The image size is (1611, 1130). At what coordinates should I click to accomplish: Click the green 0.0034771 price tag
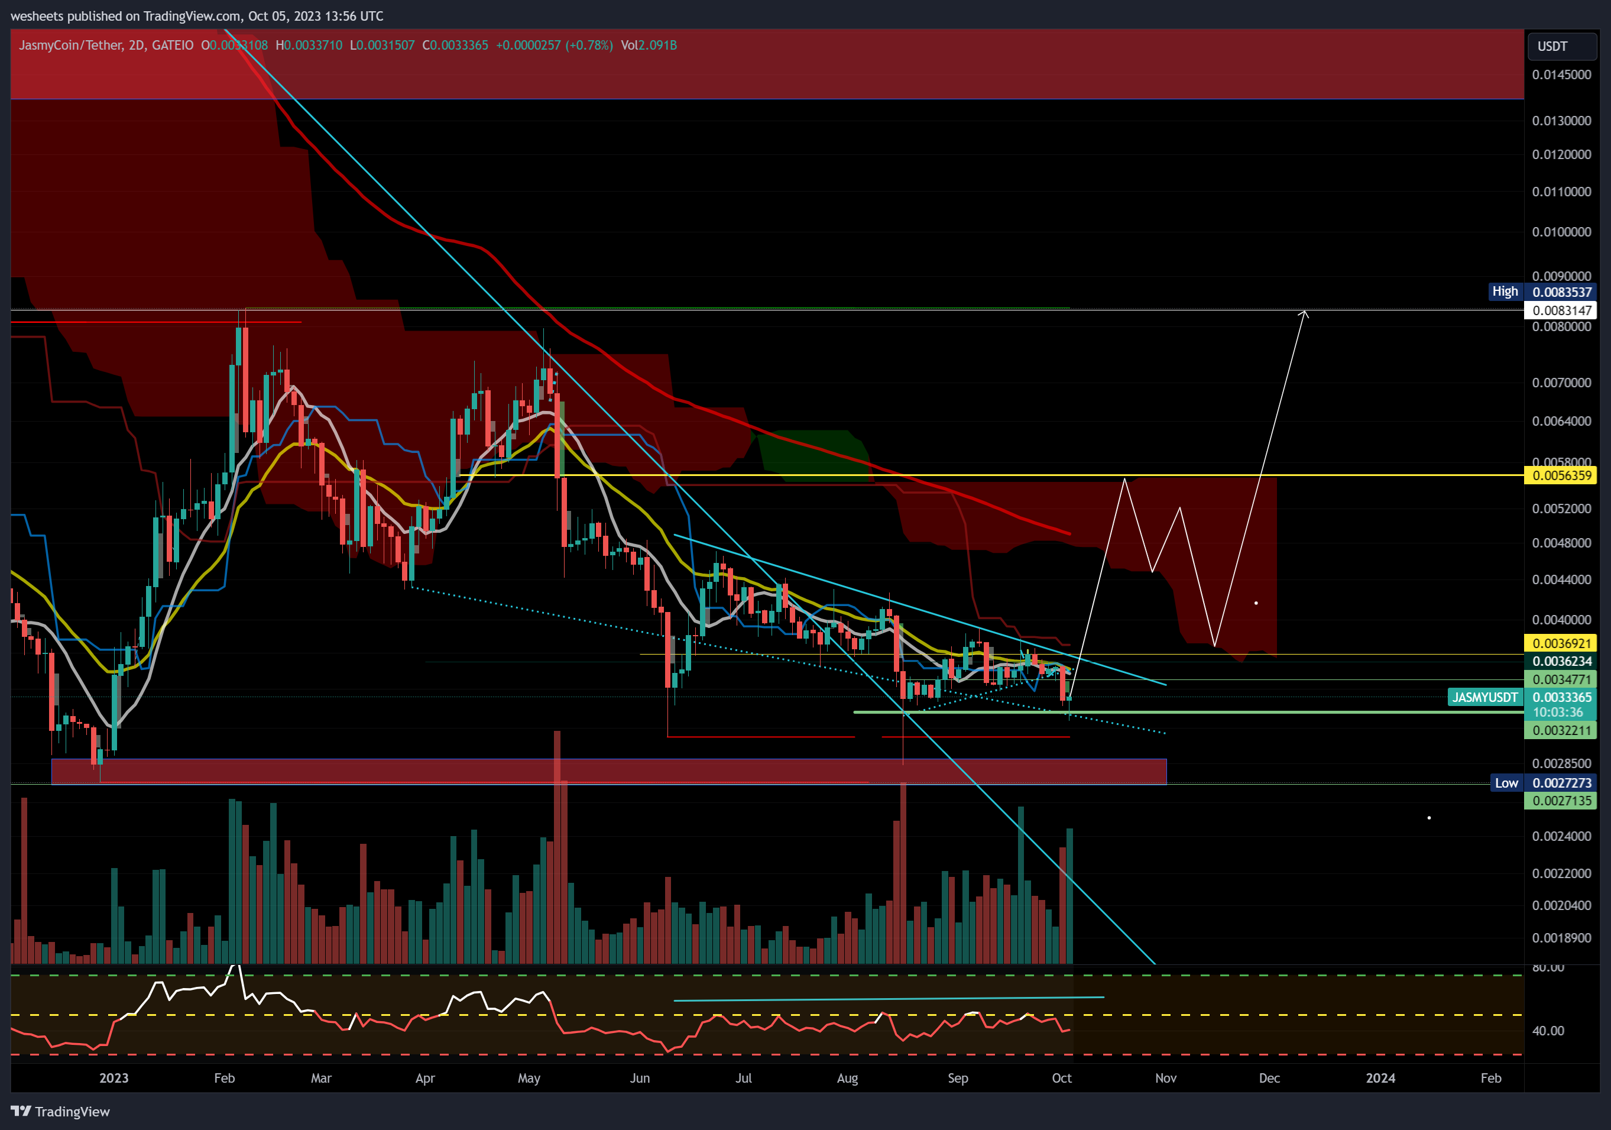[x=1561, y=679]
